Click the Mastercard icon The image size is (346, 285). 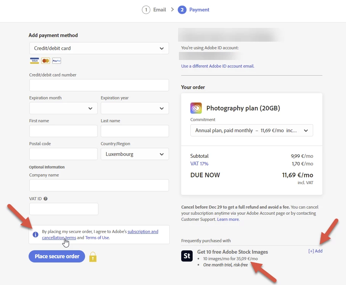point(45,61)
